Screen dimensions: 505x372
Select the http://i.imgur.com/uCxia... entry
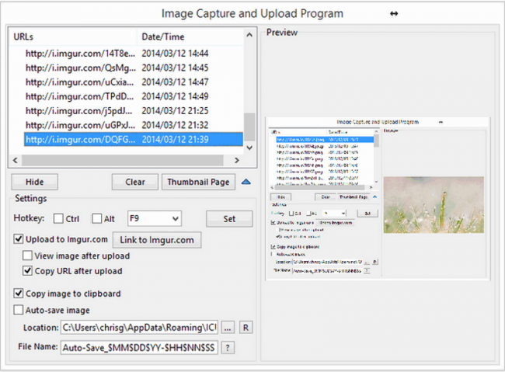[79, 82]
